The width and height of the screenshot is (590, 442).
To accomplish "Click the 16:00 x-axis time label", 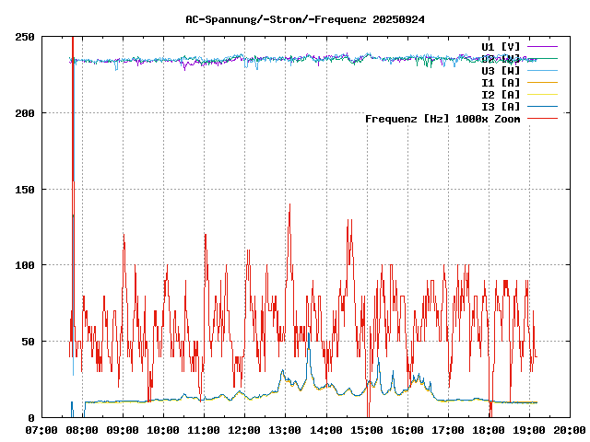I will pos(407,430).
